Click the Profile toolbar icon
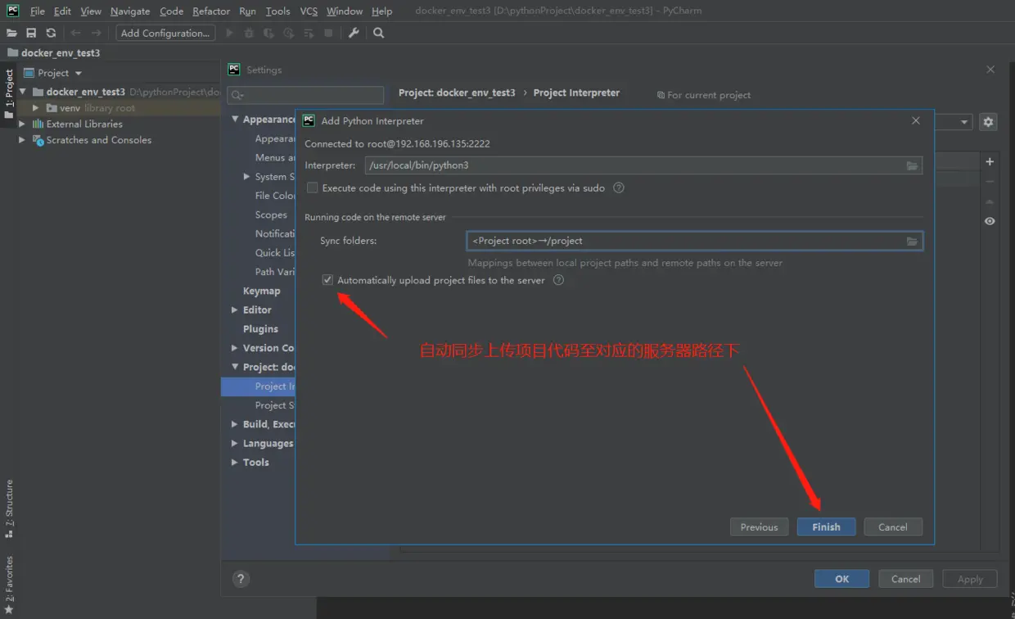The image size is (1015, 619). tap(288, 33)
